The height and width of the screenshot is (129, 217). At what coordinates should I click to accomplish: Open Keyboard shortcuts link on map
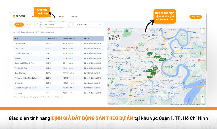(x=174, y=105)
